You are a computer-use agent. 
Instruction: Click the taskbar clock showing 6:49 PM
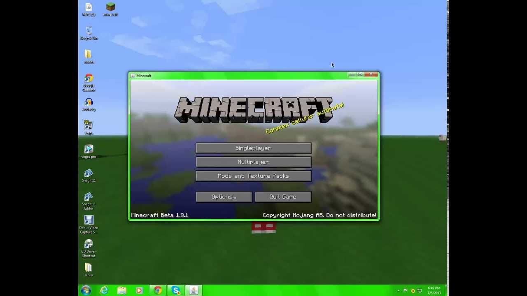tap(434, 291)
